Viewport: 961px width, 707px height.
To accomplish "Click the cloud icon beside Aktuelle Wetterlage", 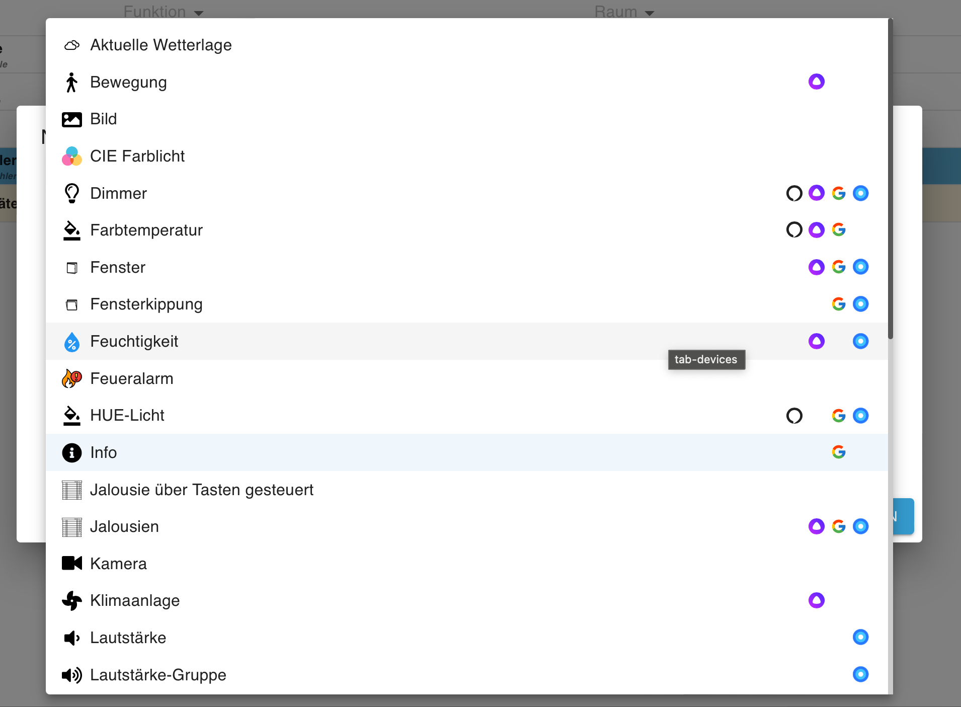I will (72, 45).
